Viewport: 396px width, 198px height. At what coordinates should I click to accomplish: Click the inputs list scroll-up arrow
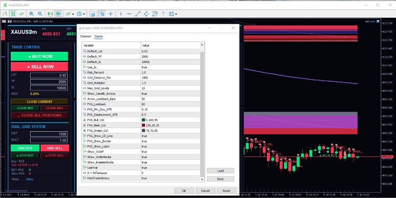point(202,45)
